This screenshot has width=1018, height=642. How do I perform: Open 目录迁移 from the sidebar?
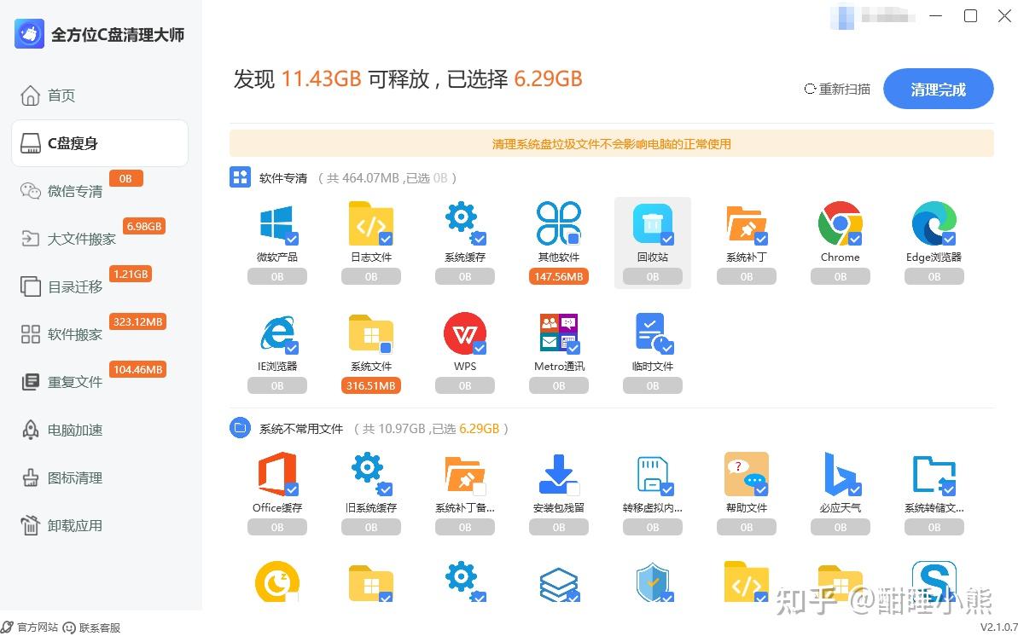point(61,286)
